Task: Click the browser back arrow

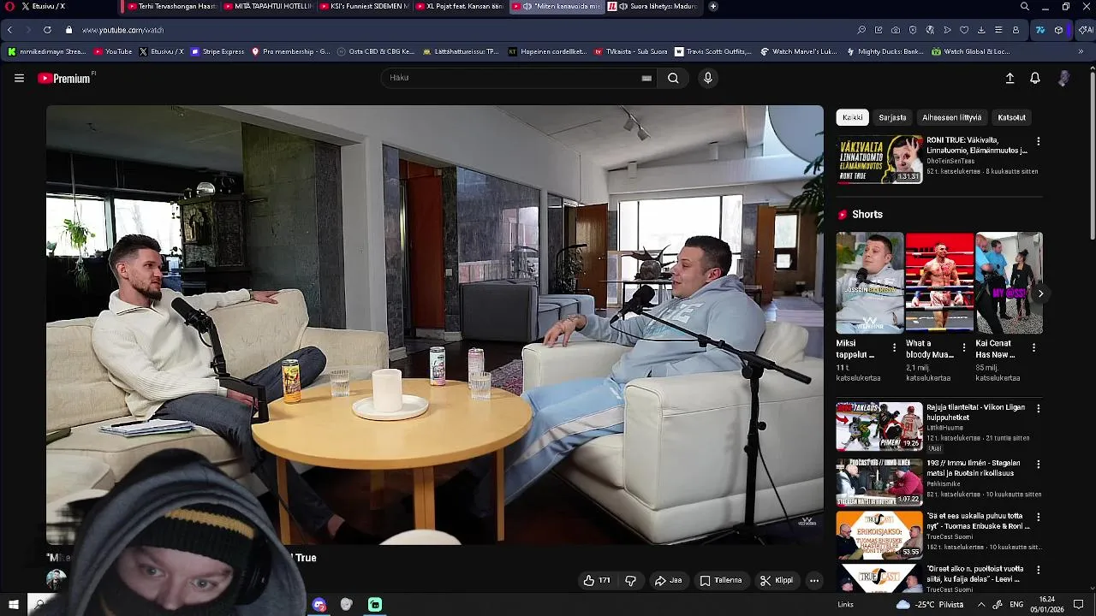Action: click(x=9, y=30)
